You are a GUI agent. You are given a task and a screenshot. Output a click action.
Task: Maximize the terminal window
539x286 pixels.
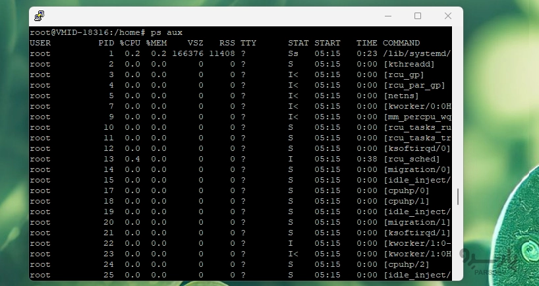pyautogui.click(x=418, y=16)
